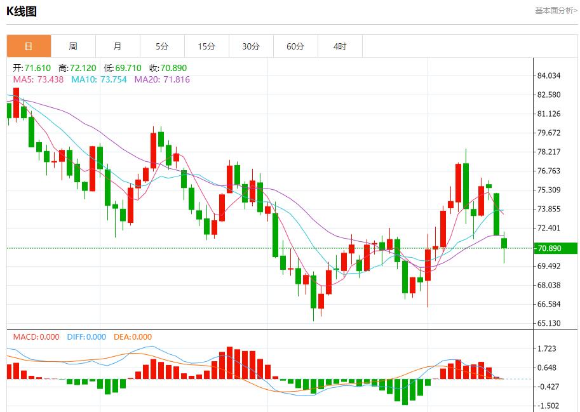Click the MA5 73.438 indicator label
The image size is (580, 412).
click(38, 79)
